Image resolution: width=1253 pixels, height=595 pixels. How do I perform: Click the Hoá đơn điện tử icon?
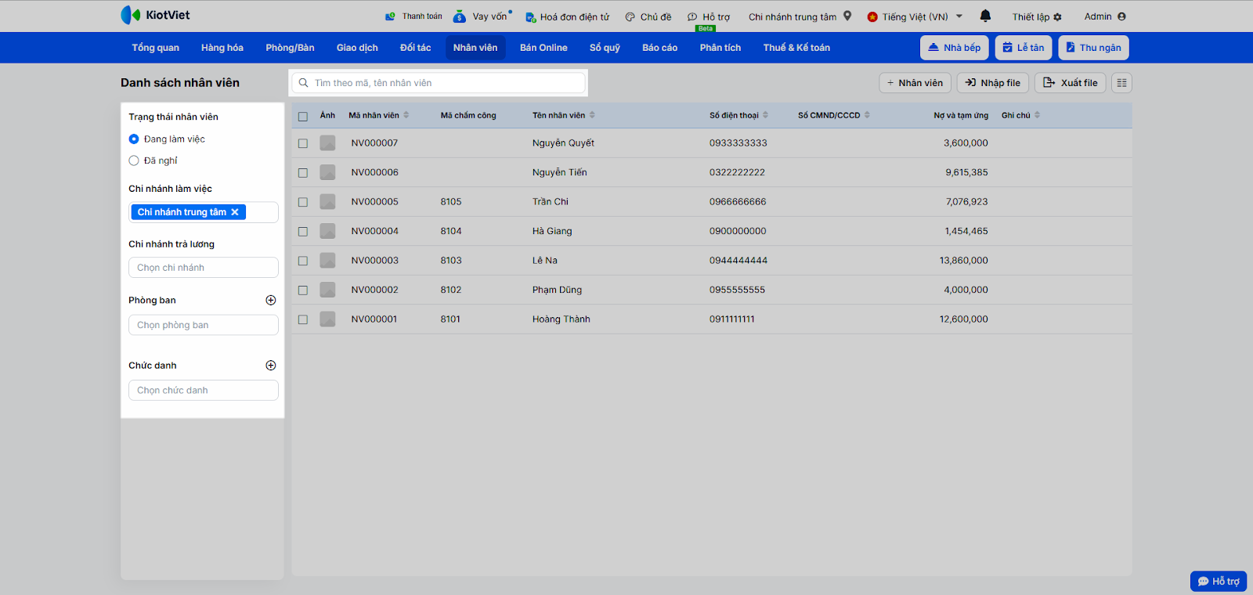click(530, 16)
